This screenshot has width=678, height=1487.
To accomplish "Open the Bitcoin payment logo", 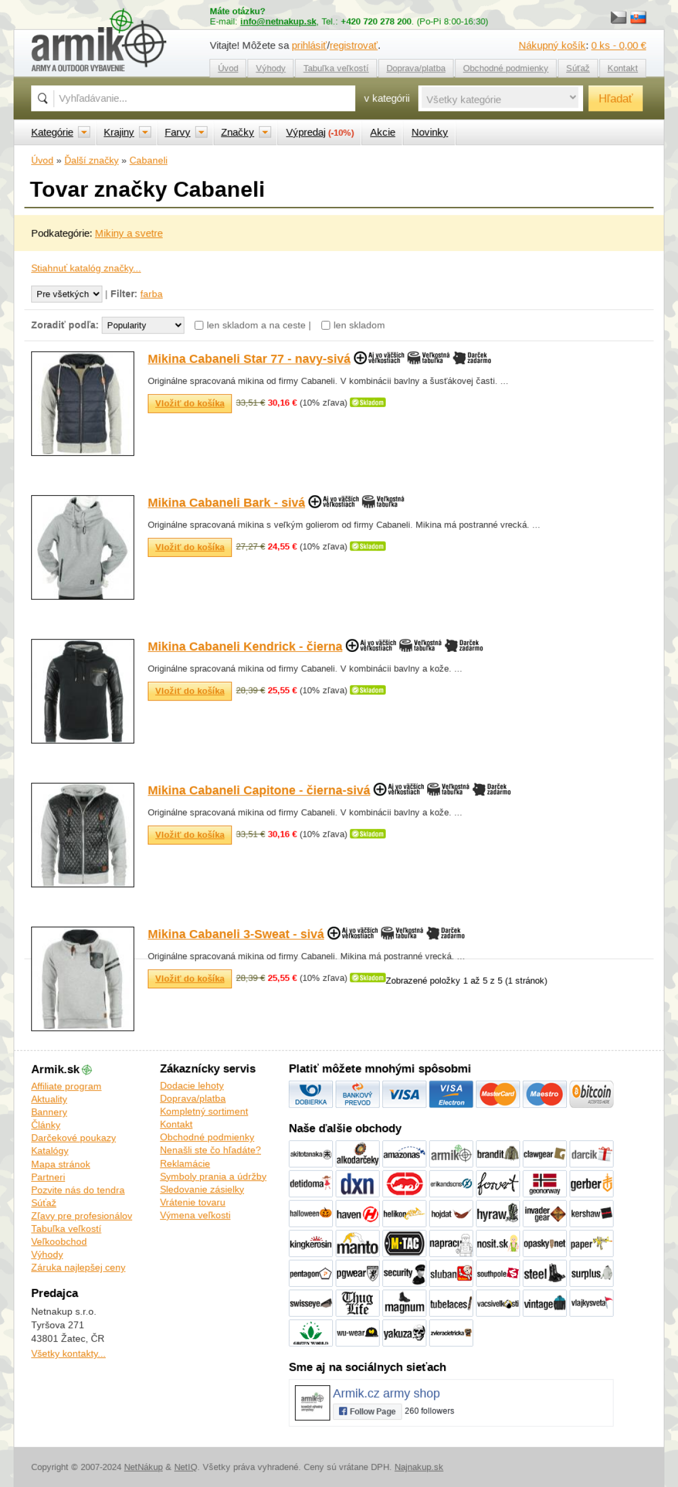I will (591, 1094).
